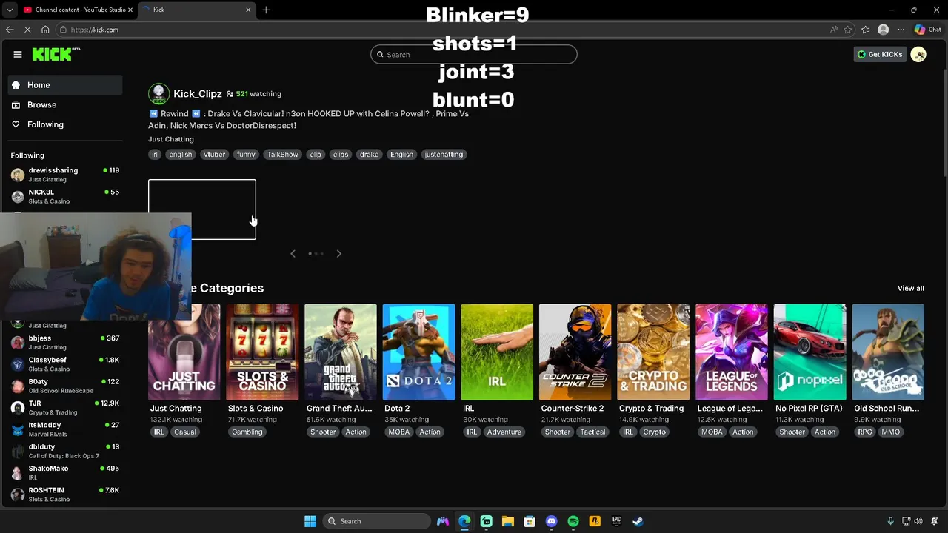
Task: Open the Copilot Chat button
Action: pos(927,30)
